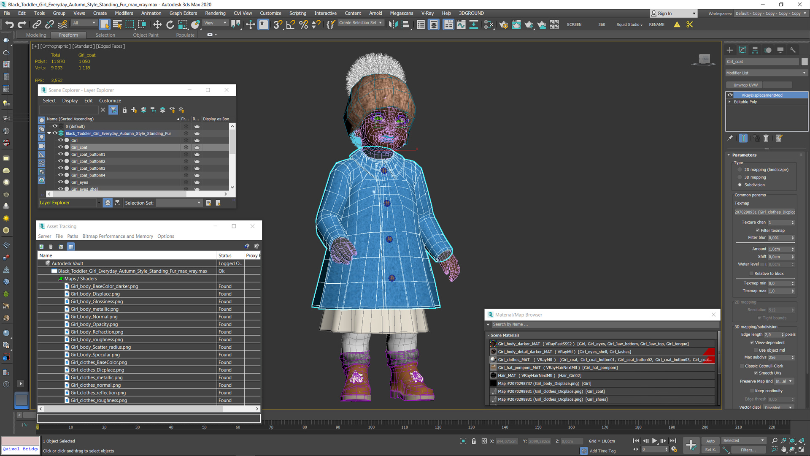Screen dimensions: 810x456
Task: Click the Texmap Girl_clothes_Dicplace map button
Action: point(765,212)
